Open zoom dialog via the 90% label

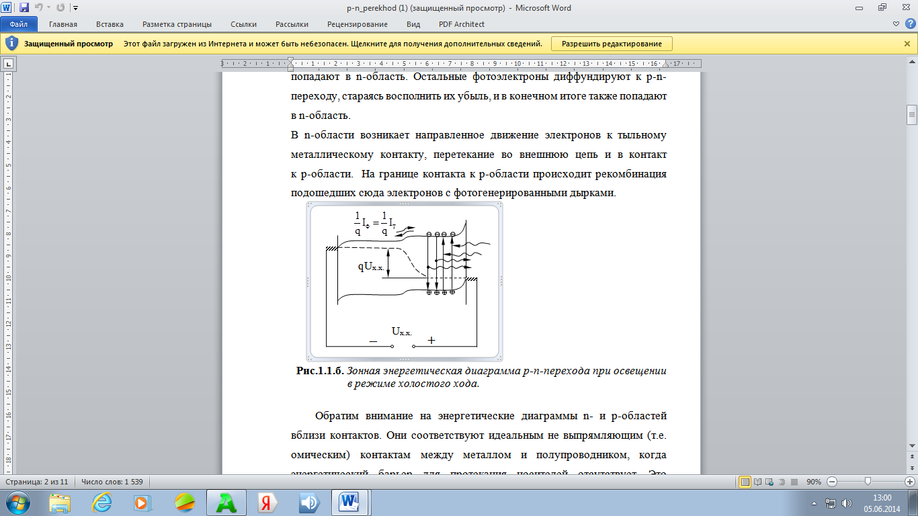click(814, 482)
